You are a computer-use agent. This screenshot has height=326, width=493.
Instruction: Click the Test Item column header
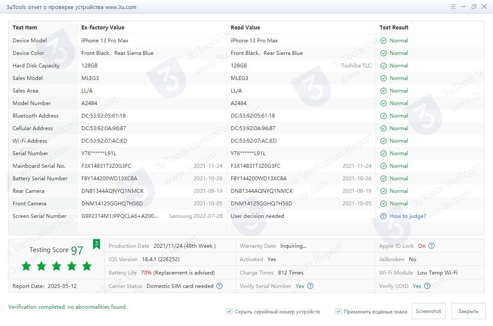[x=25, y=28]
